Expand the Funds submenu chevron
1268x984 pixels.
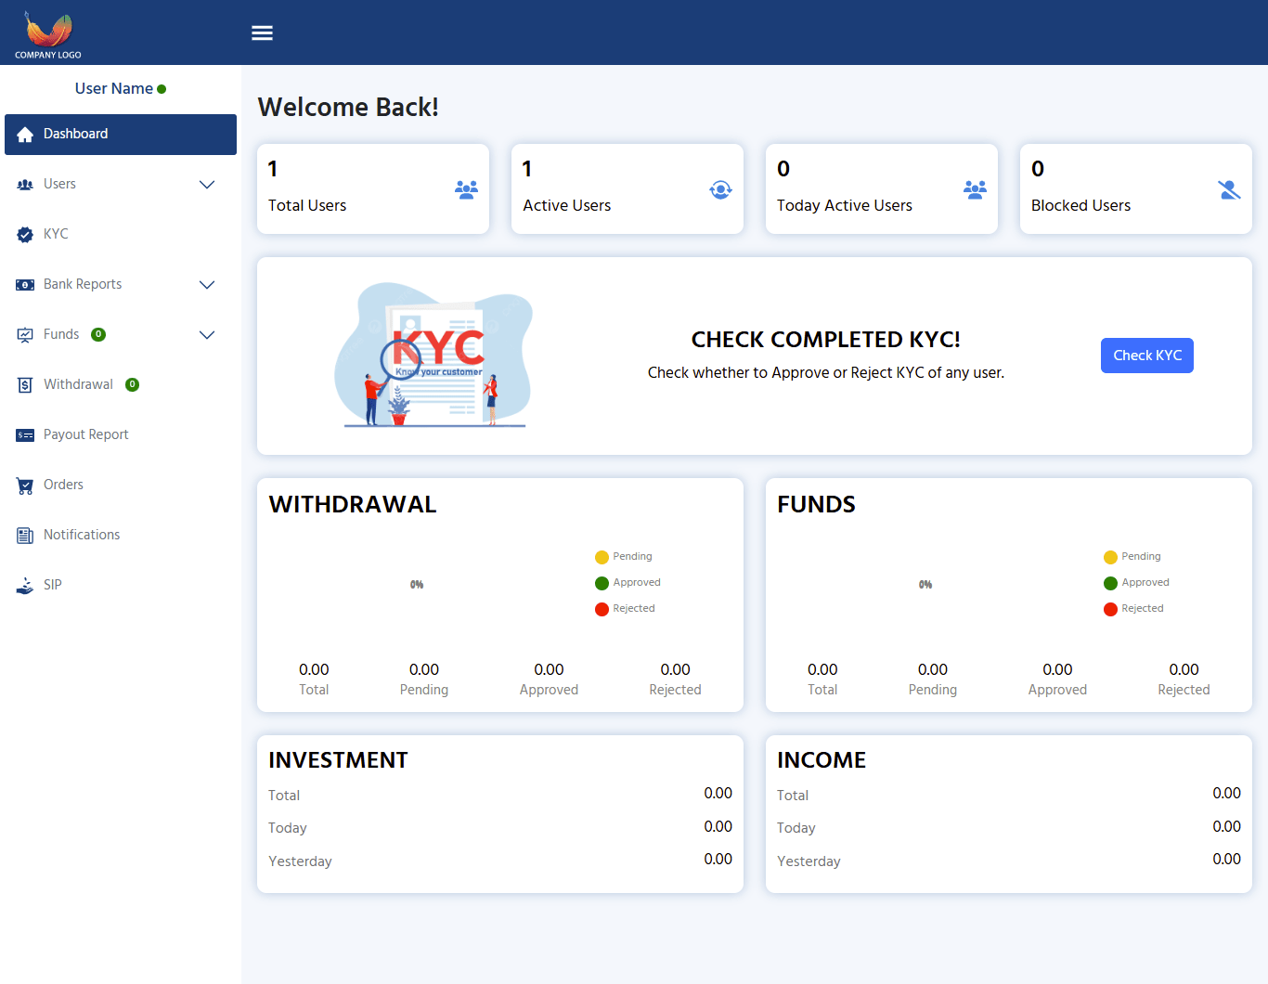point(207,335)
